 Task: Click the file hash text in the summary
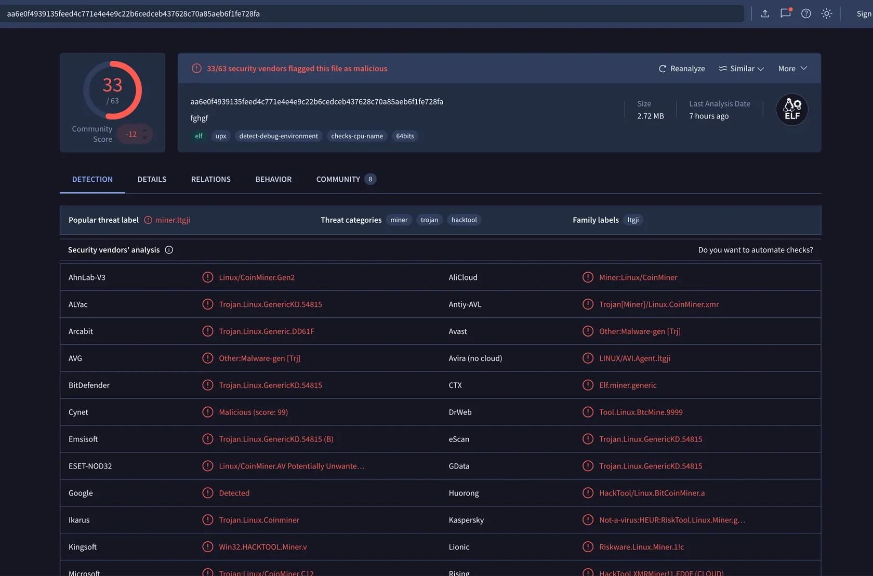point(317,102)
